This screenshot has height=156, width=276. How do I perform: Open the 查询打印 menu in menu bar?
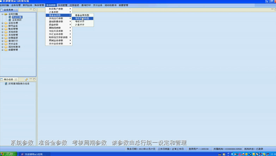[86, 5]
